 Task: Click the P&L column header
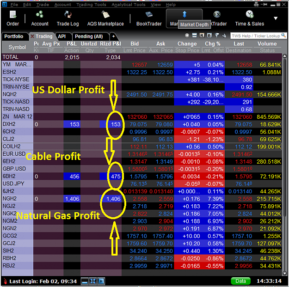click(x=72, y=44)
